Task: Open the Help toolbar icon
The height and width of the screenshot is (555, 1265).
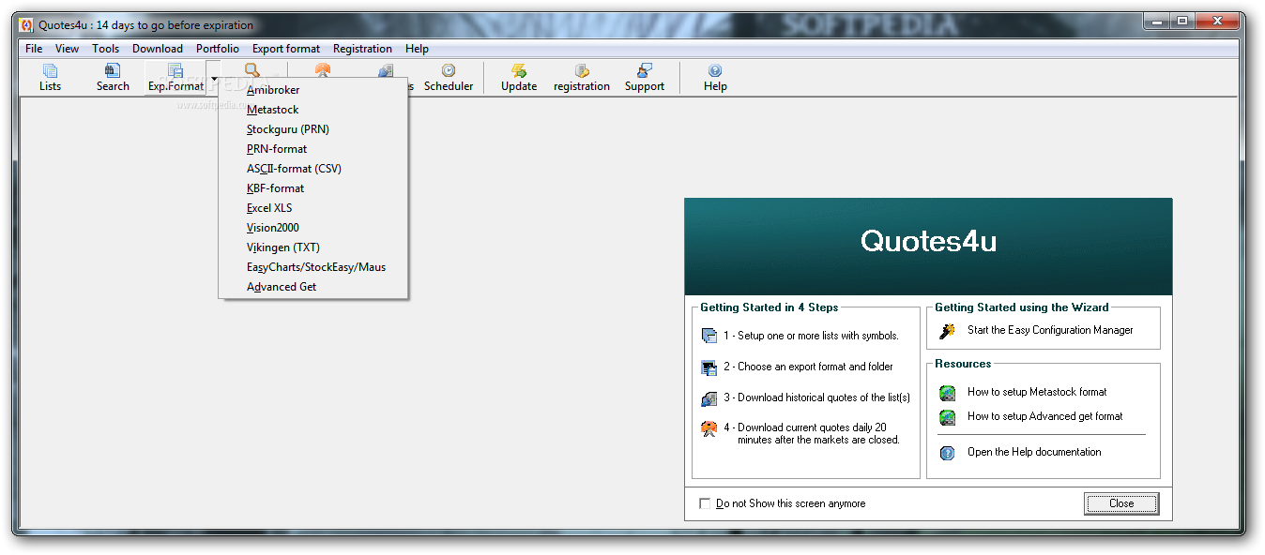Action: [x=715, y=78]
